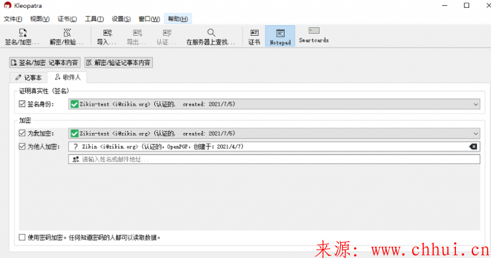Open 在服务器上查找 search on server
The height and width of the screenshot is (258, 491).
click(210, 36)
